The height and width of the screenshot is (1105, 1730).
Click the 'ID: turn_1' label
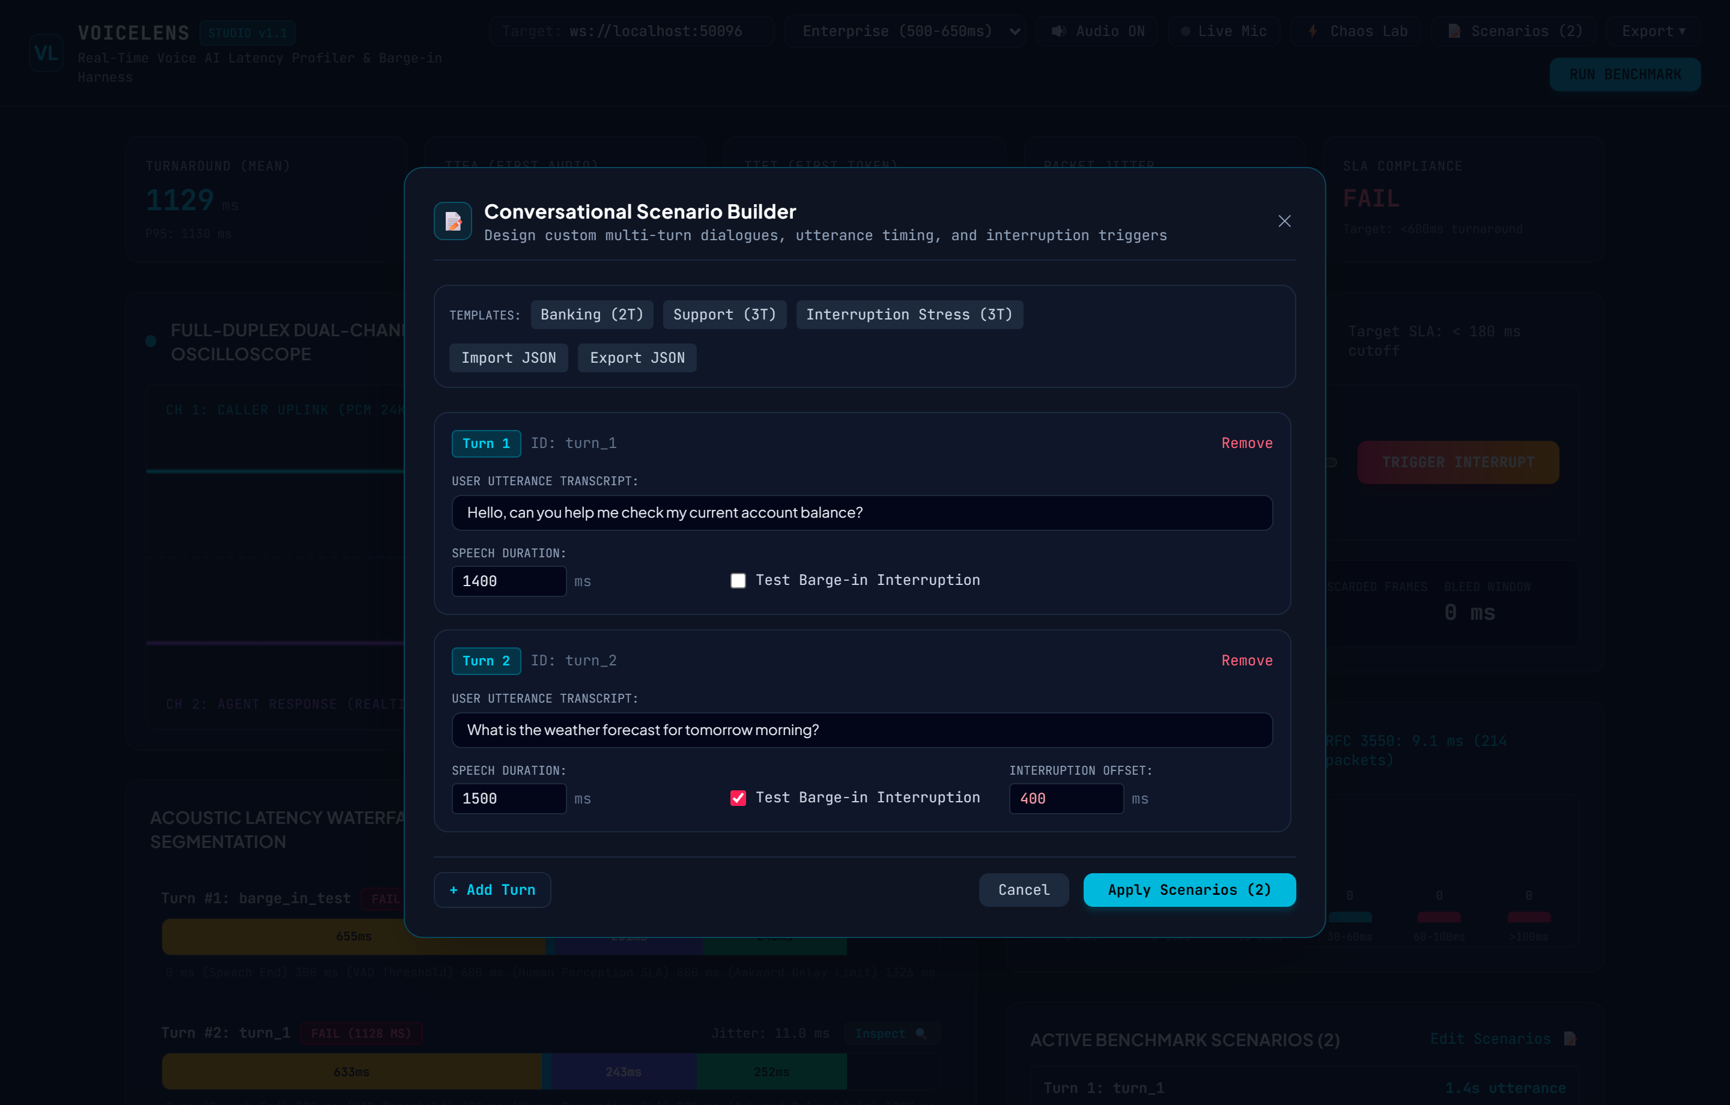(x=573, y=443)
